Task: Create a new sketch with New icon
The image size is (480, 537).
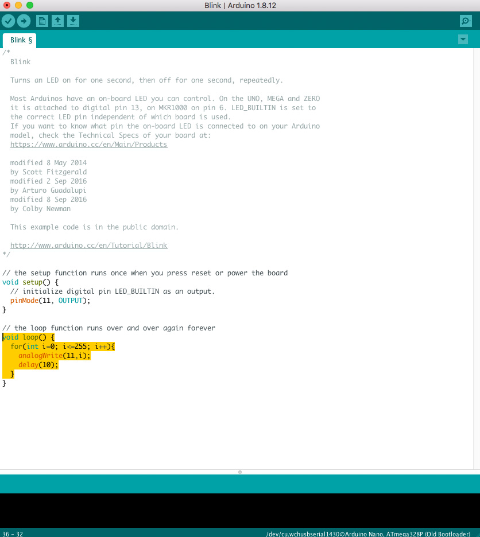Action: click(42, 21)
